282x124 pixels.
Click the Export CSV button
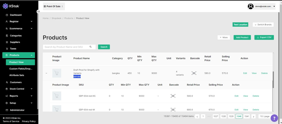click(x=264, y=38)
